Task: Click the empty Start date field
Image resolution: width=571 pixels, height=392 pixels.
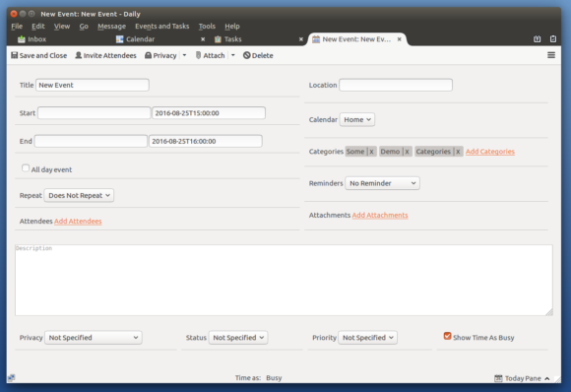Action: point(94,113)
